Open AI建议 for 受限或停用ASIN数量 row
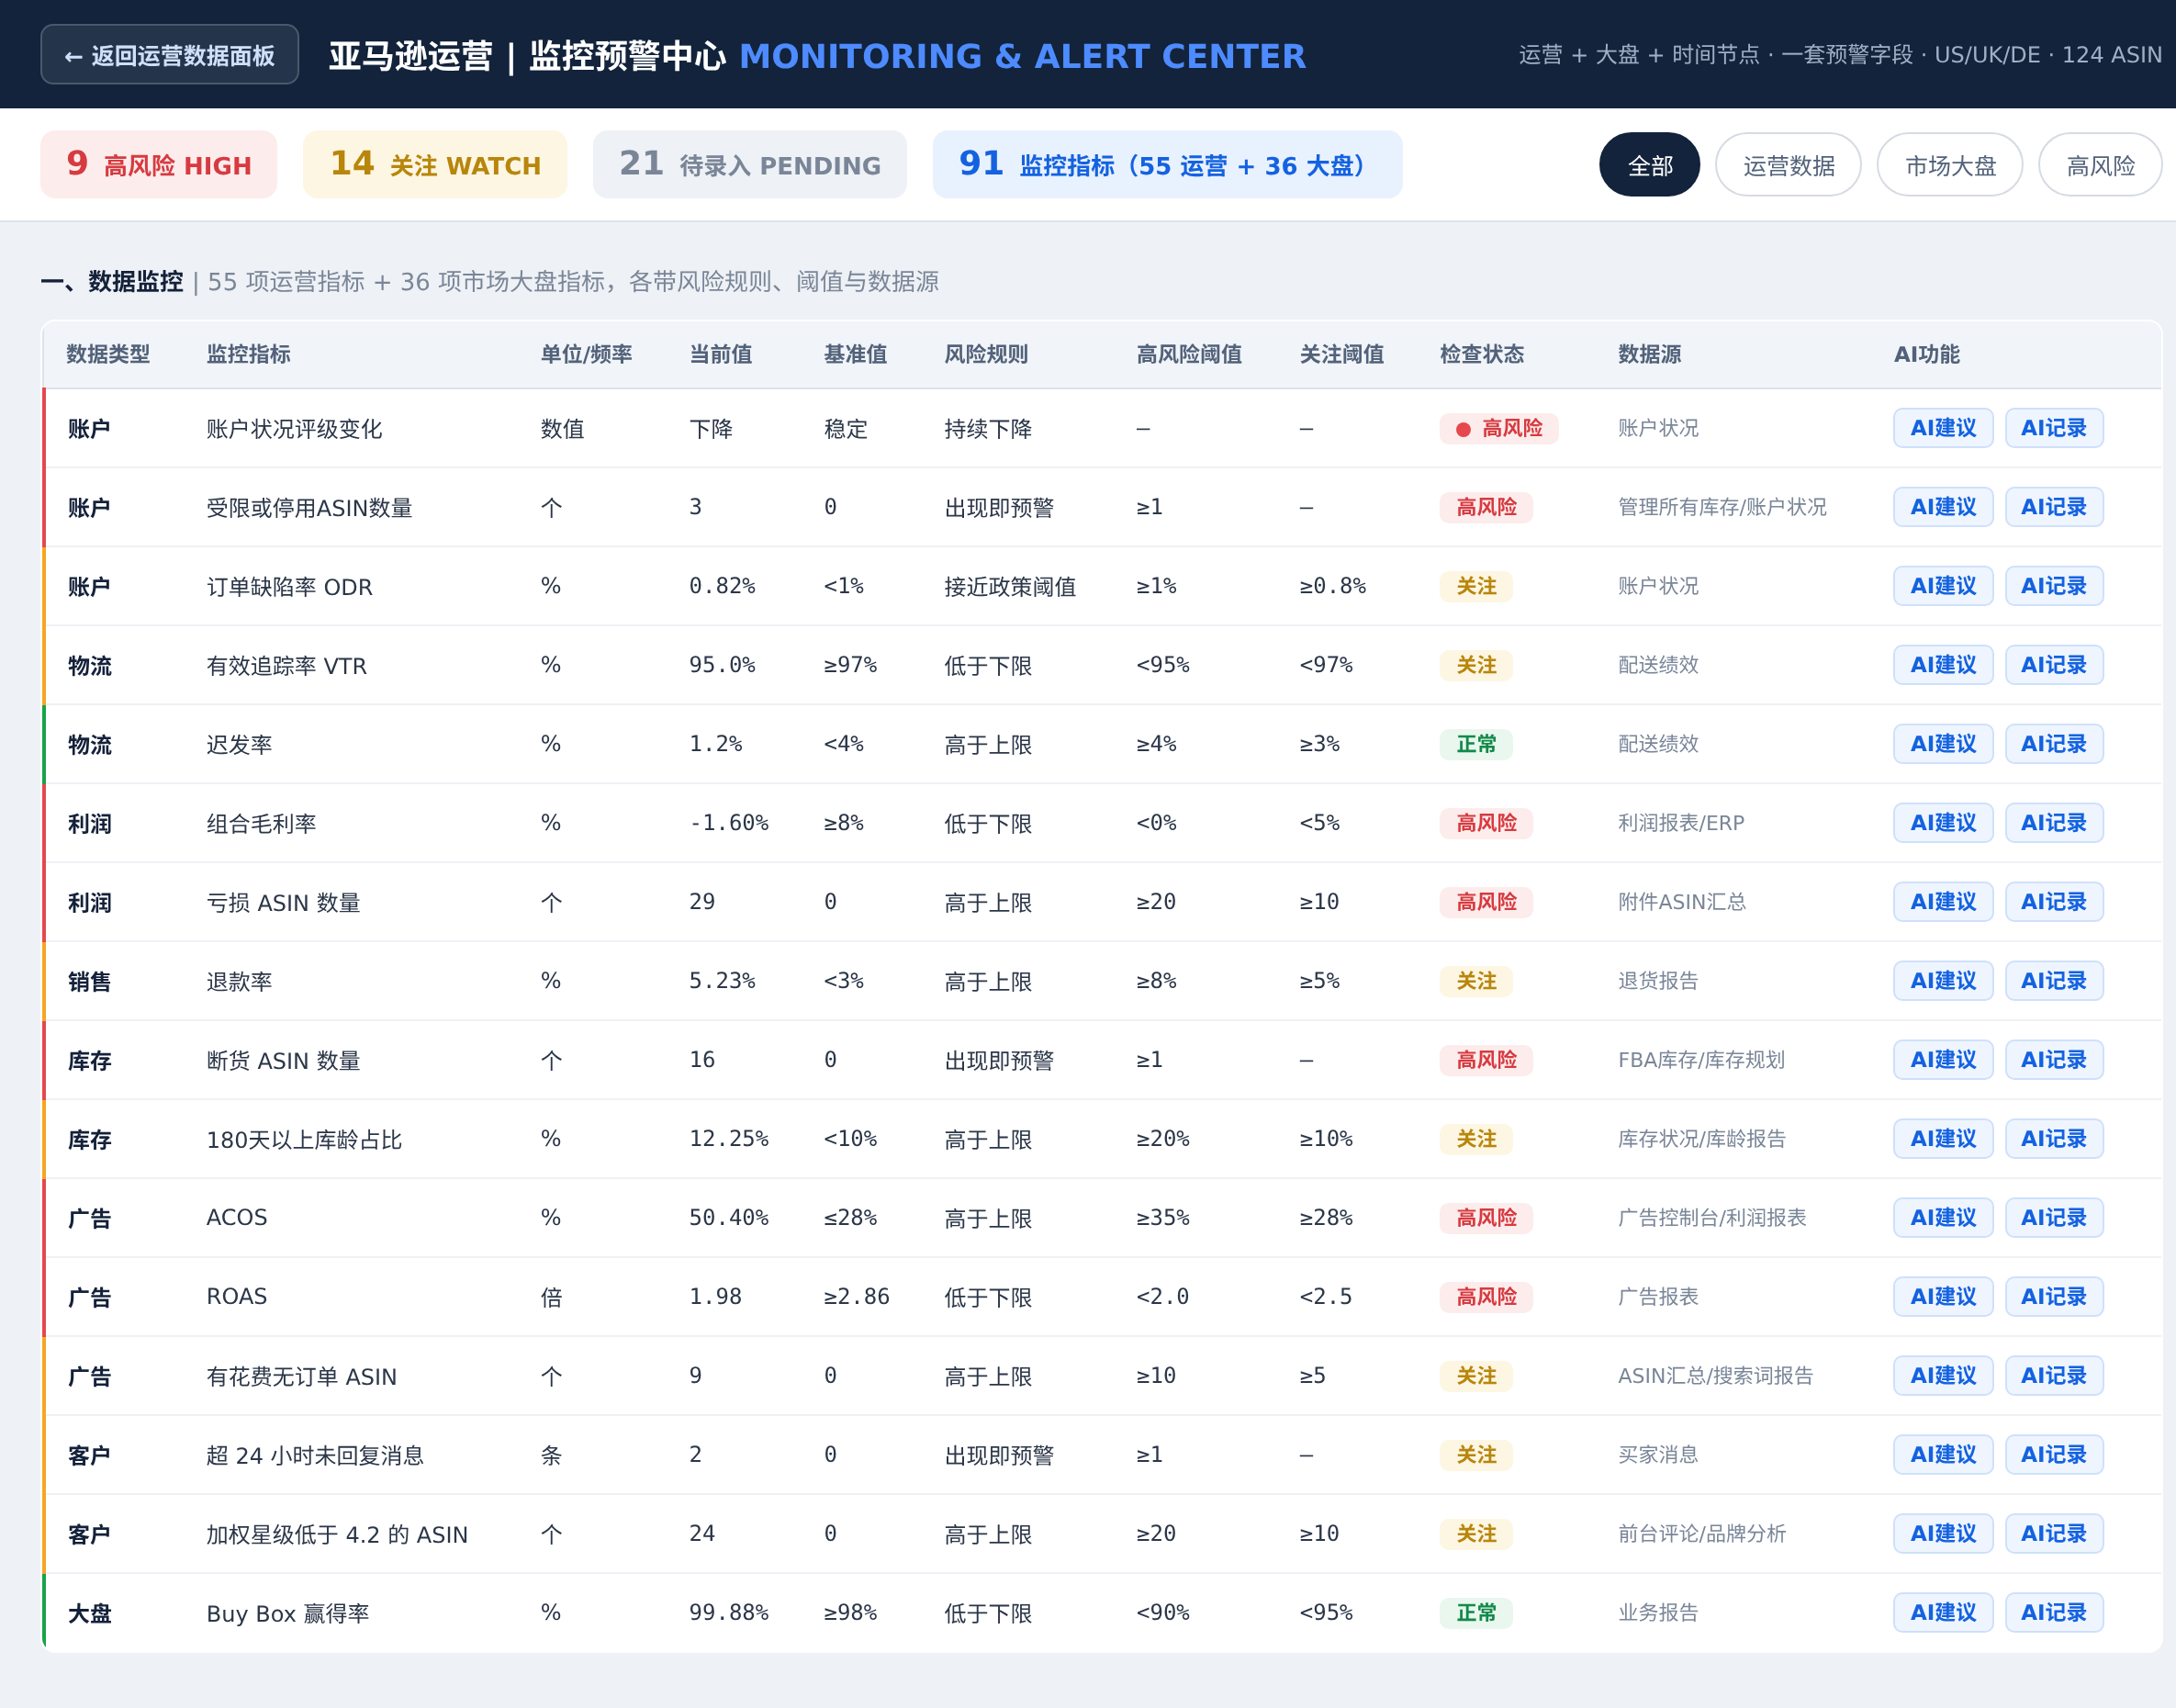2176x1708 pixels. pos(1943,507)
